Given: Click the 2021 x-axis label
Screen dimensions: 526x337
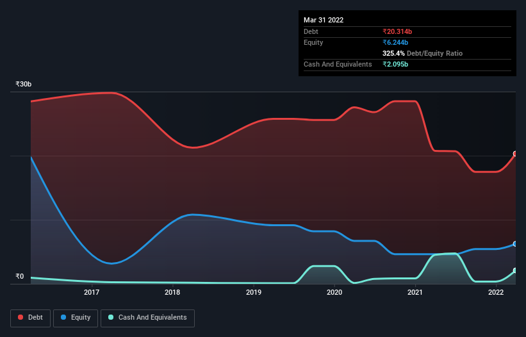Looking at the screenshot, I should click(415, 292).
